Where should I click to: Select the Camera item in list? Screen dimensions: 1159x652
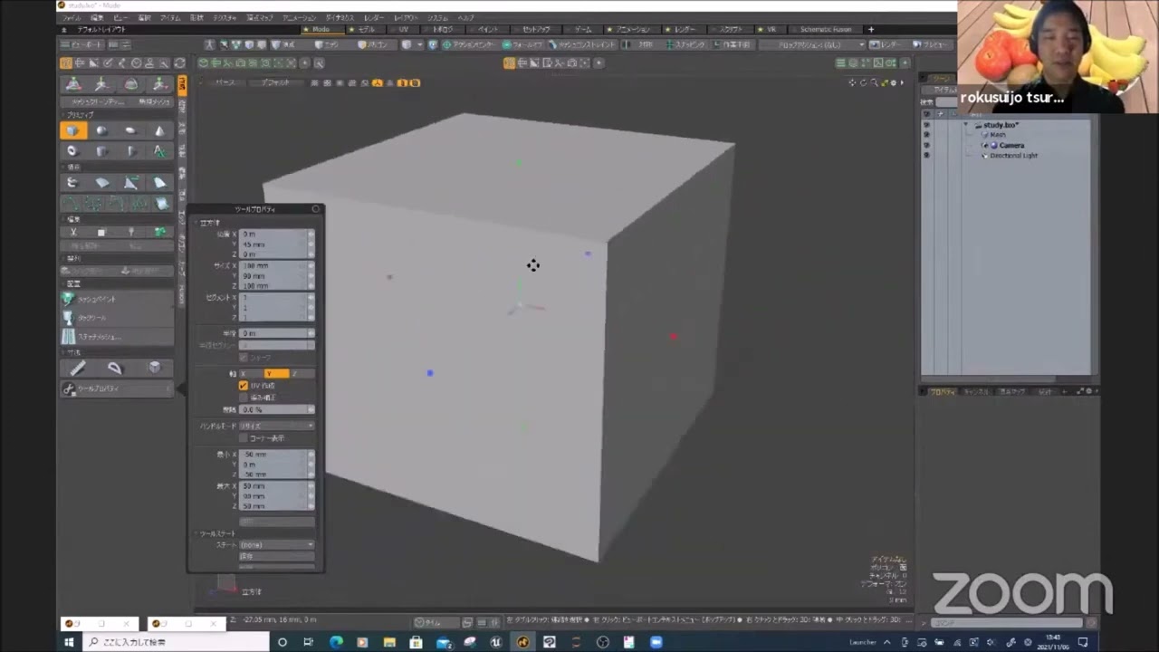pos(1011,145)
